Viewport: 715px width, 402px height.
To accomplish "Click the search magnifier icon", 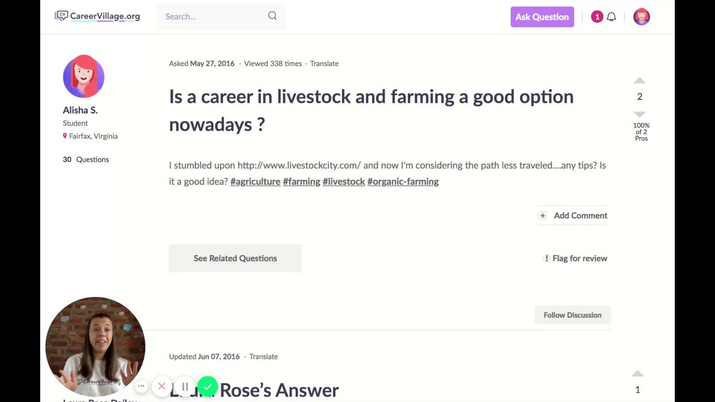I will (x=272, y=16).
